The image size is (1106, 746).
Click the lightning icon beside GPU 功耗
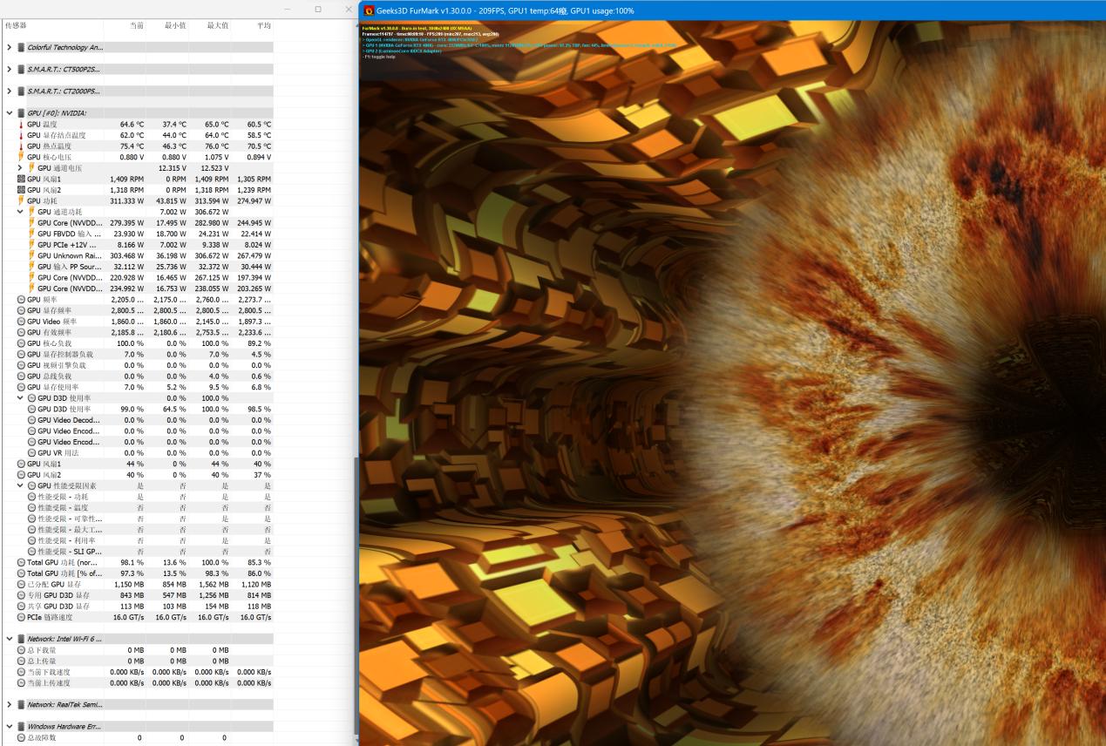point(21,200)
